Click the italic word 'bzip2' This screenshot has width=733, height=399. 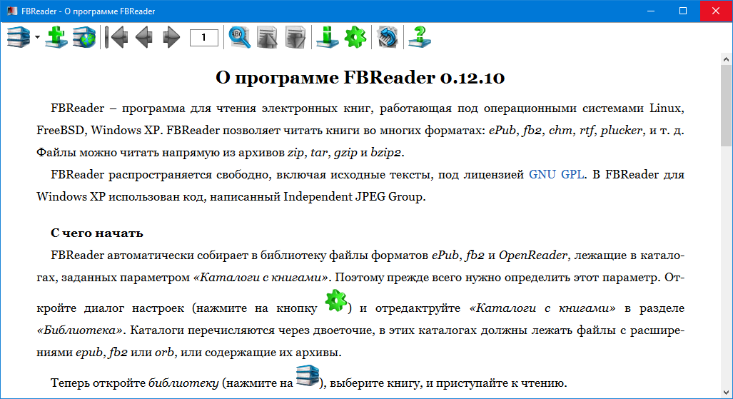(x=385, y=153)
